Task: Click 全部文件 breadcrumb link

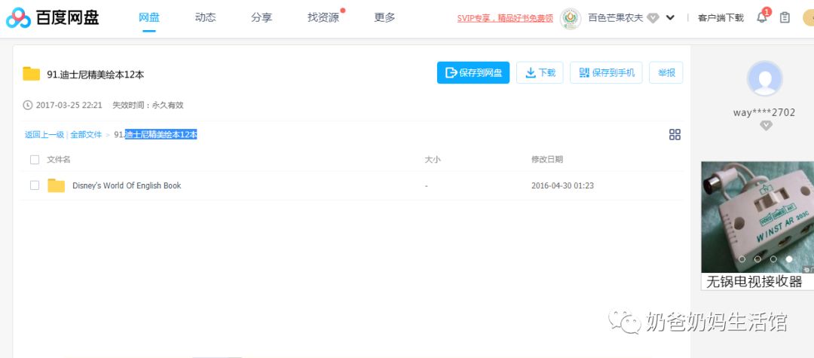Action: 86,135
